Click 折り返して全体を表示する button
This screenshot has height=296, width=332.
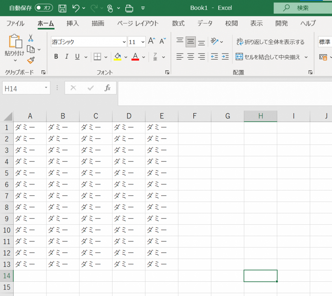(x=270, y=42)
